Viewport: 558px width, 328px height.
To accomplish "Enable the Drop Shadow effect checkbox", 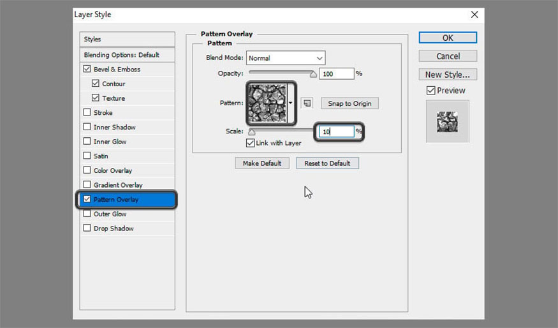I will 87,228.
